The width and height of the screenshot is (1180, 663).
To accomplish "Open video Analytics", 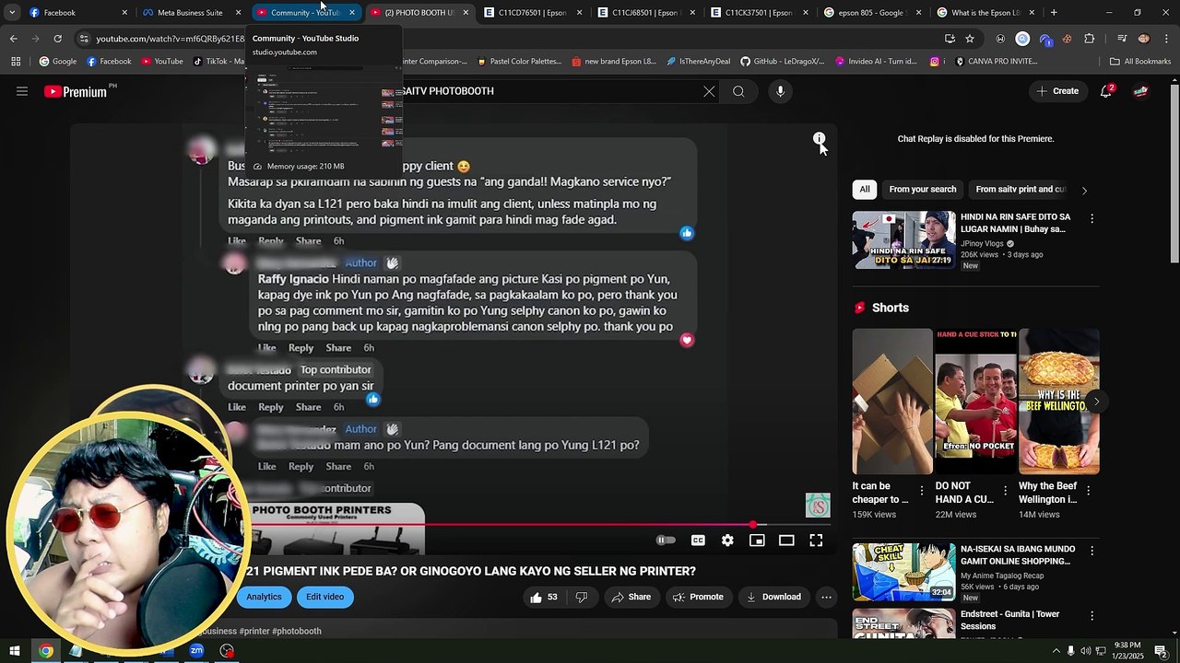I will coord(264,597).
